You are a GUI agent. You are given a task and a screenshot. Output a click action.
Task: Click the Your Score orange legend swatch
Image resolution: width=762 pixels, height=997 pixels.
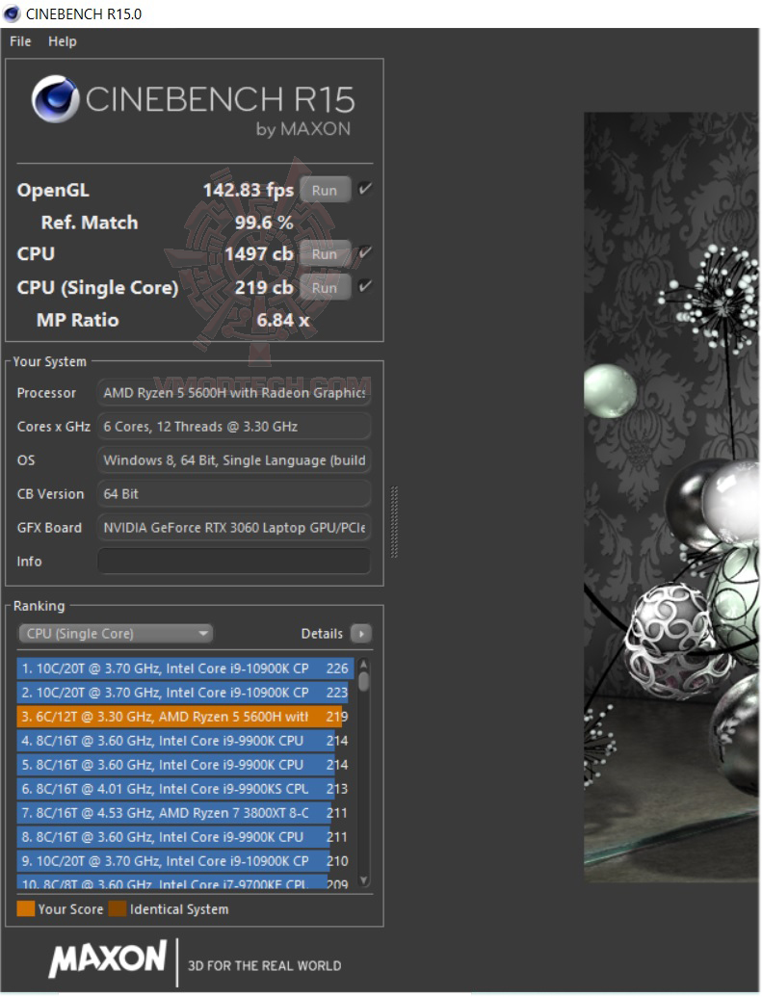(x=26, y=908)
